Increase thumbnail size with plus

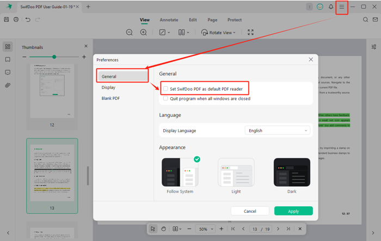coord(84,57)
